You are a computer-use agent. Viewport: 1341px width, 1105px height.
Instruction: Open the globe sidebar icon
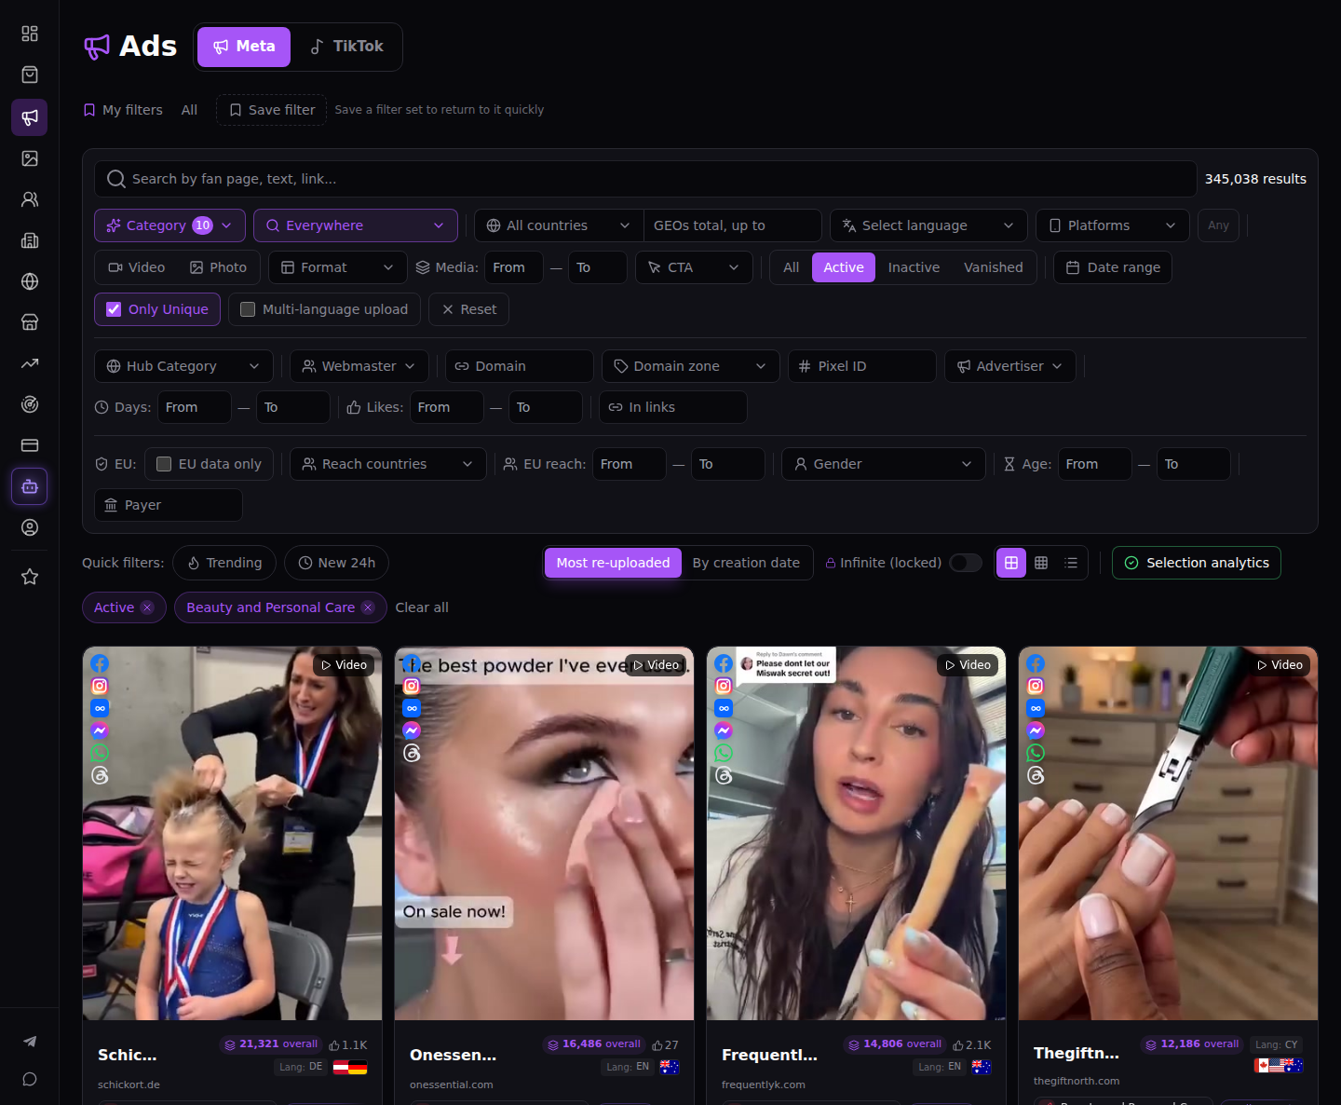click(30, 281)
